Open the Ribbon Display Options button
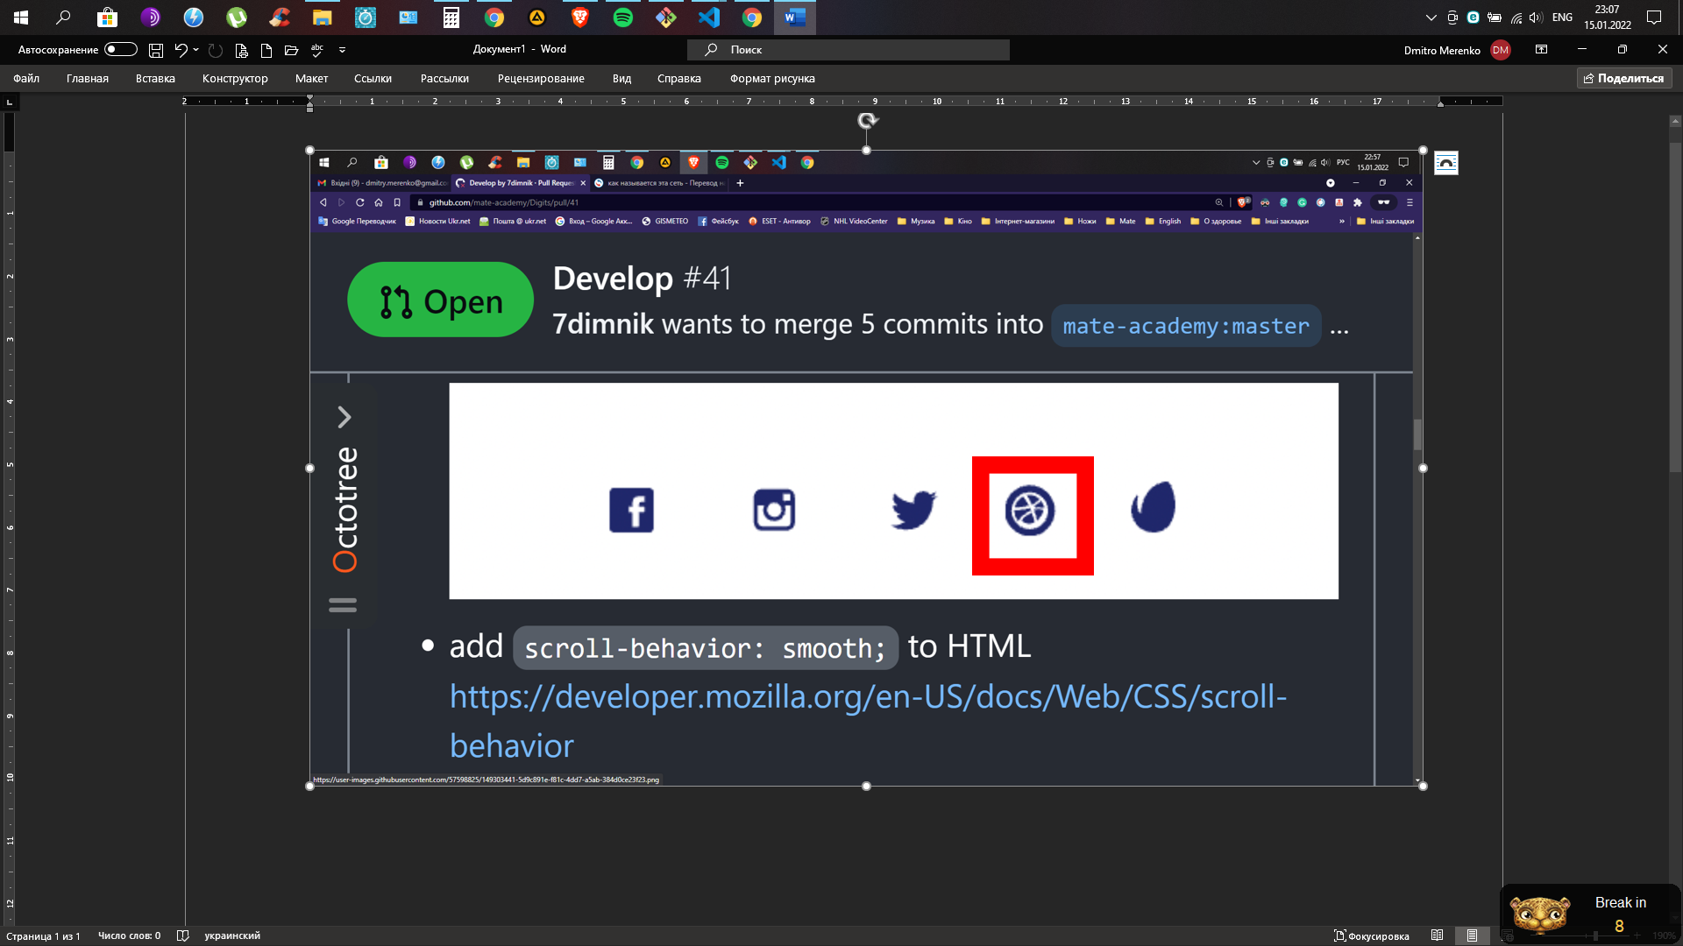 click(x=1541, y=50)
